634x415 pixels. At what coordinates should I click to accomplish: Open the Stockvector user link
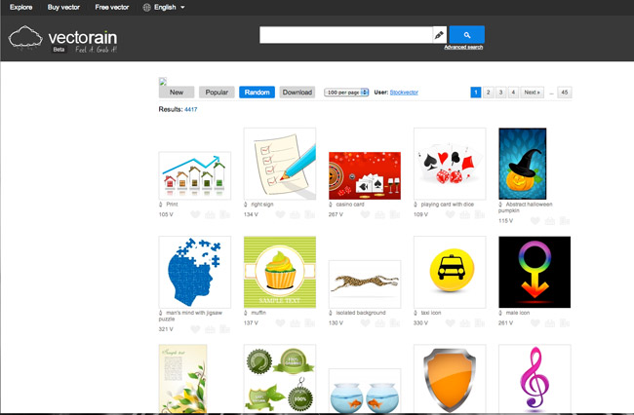404,93
